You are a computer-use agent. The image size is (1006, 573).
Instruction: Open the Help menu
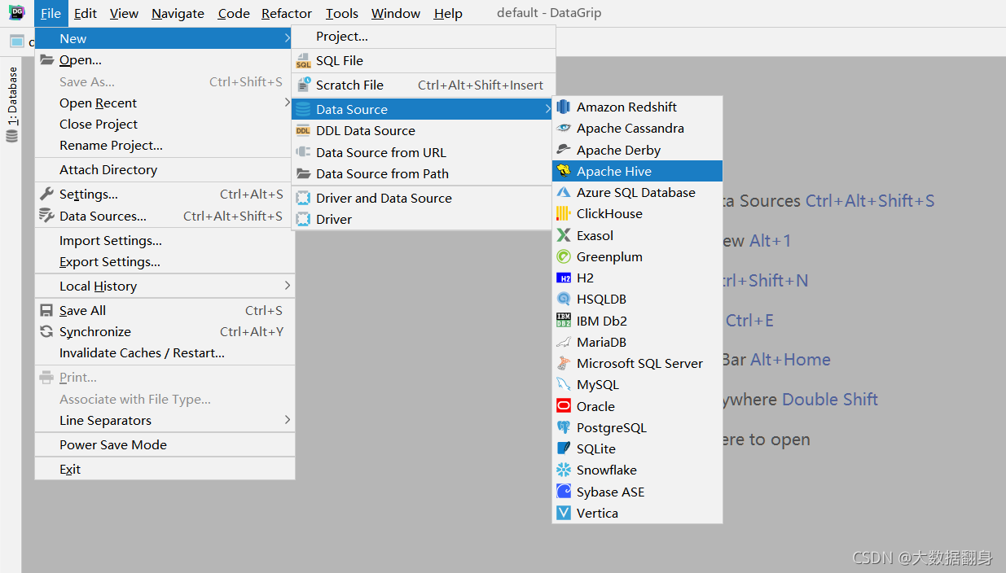(448, 13)
